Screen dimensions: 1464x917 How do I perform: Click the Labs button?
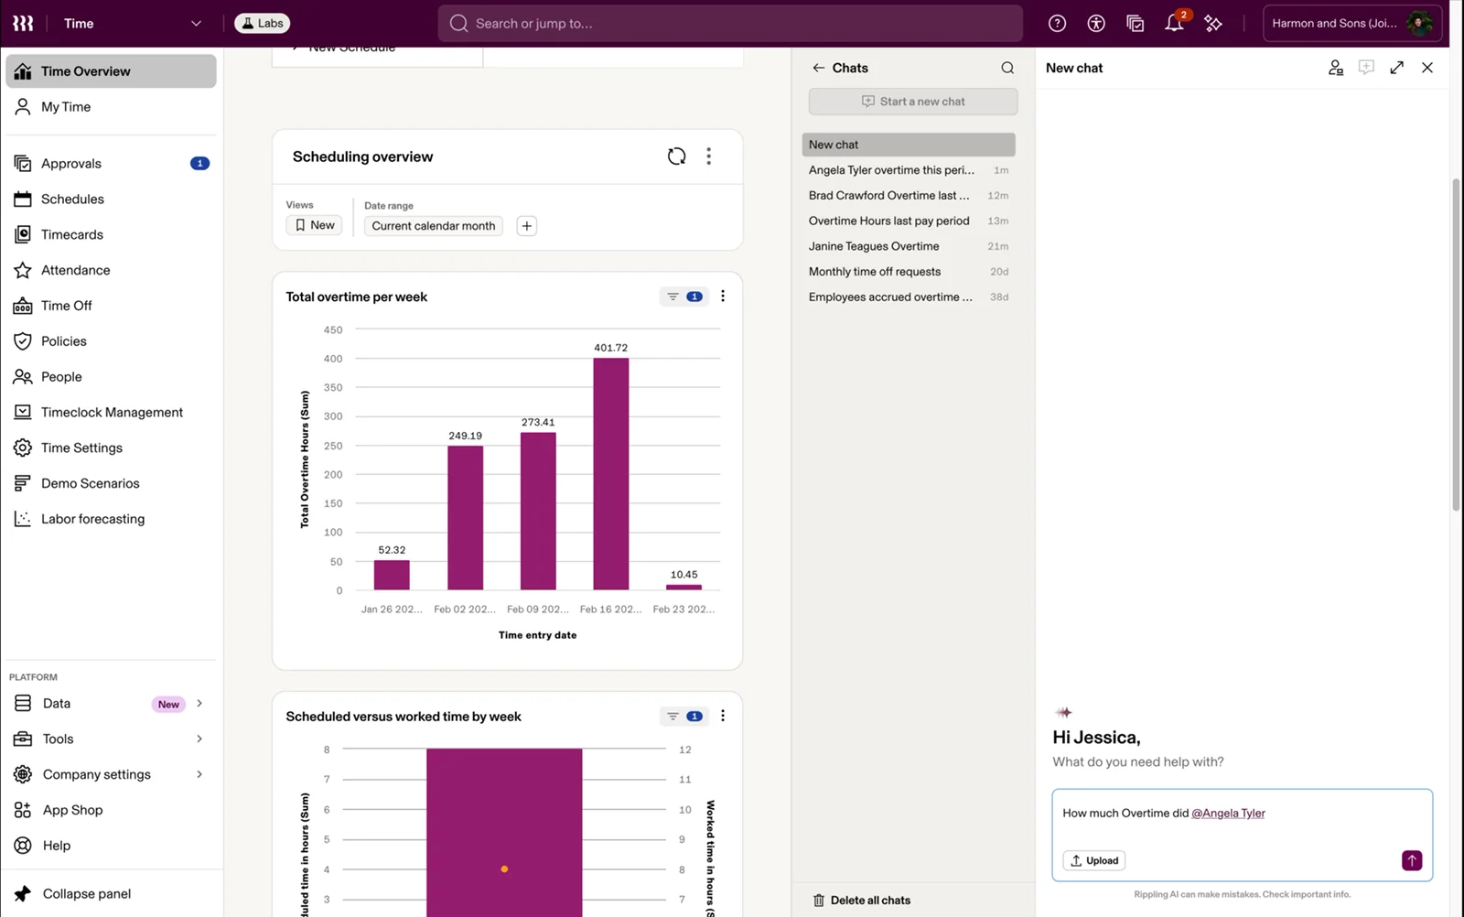click(263, 24)
